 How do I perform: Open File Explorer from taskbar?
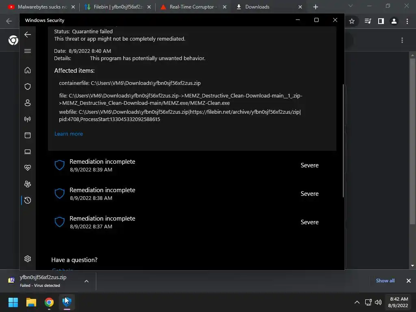tap(31, 302)
